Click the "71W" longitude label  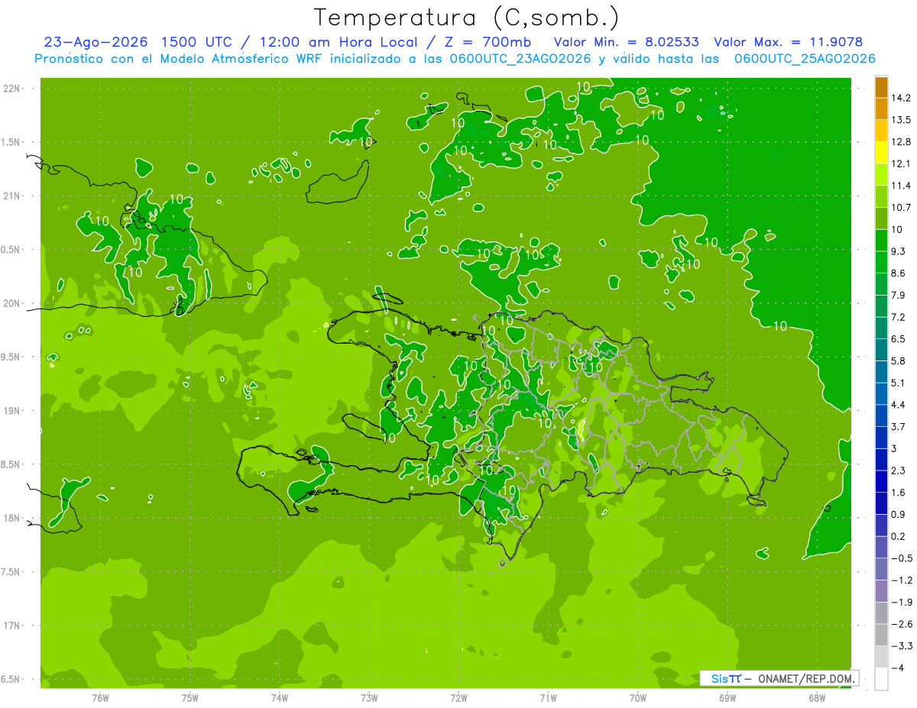pos(548,698)
